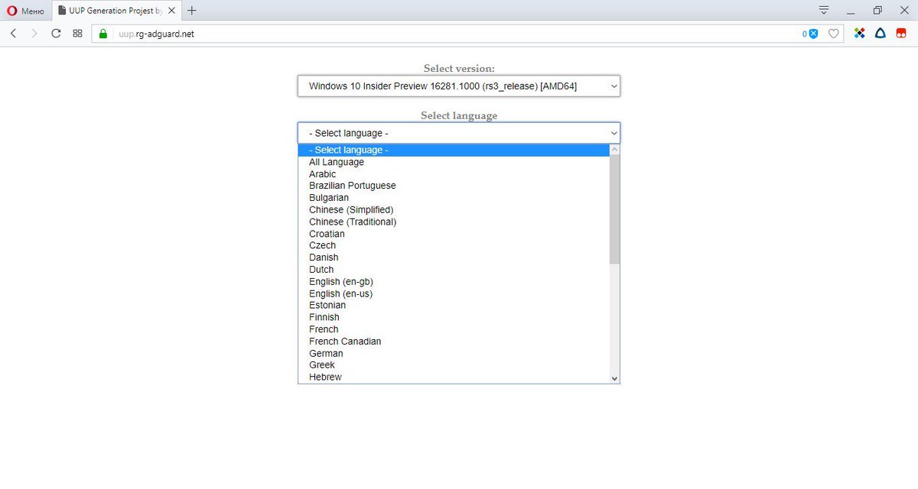This screenshot has height=489, width=918.
Task: Click the language list scroll-up arrow
Action: (614, 150)
